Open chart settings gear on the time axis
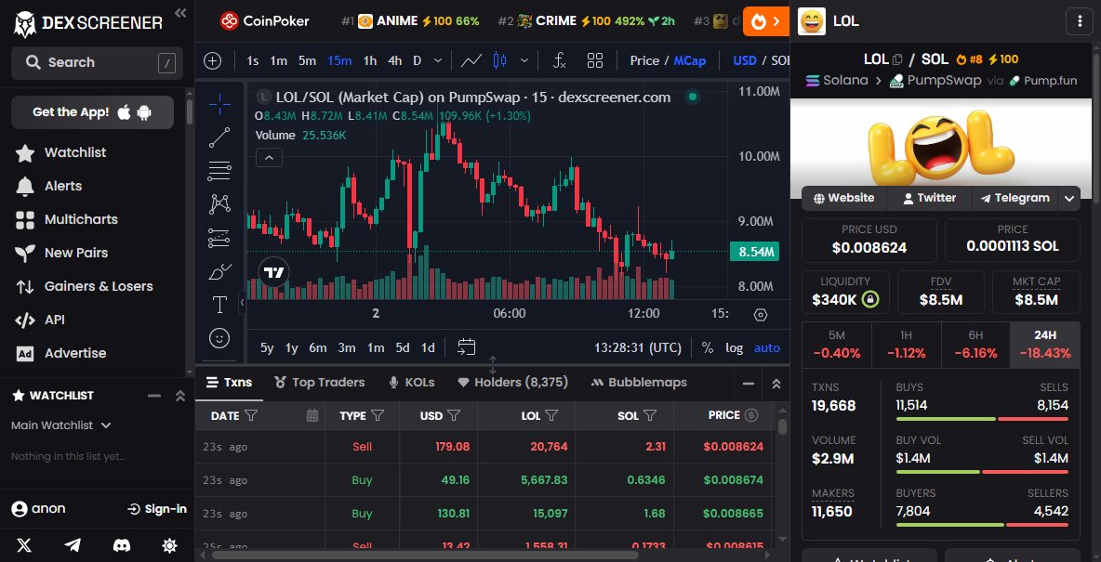The image size is (1101, 562). [761, 314]
